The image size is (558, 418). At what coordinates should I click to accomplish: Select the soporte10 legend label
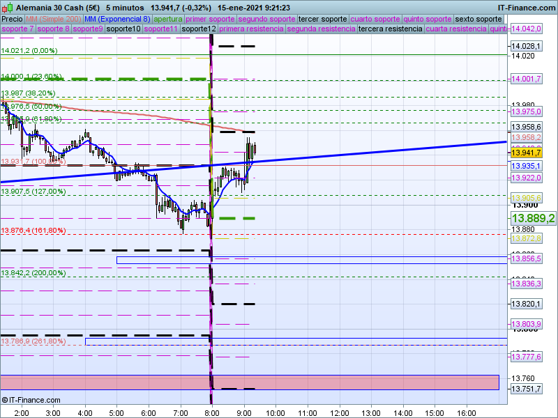pyautogui.click(x=123, y=29)
